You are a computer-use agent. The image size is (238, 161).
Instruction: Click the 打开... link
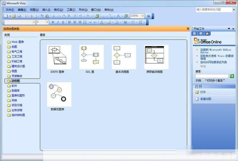[x=205, y=92]
